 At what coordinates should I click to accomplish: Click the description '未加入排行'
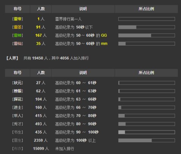(x=65, y=149)
